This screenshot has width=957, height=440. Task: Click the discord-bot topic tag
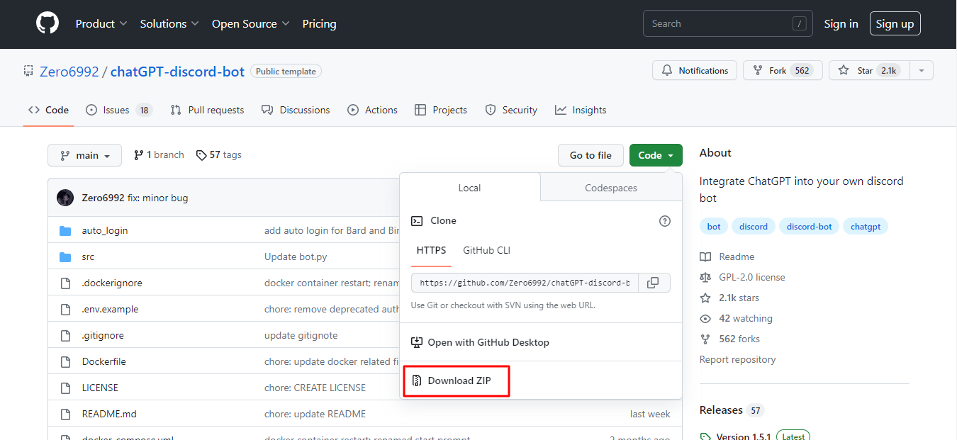click(809, 227)
